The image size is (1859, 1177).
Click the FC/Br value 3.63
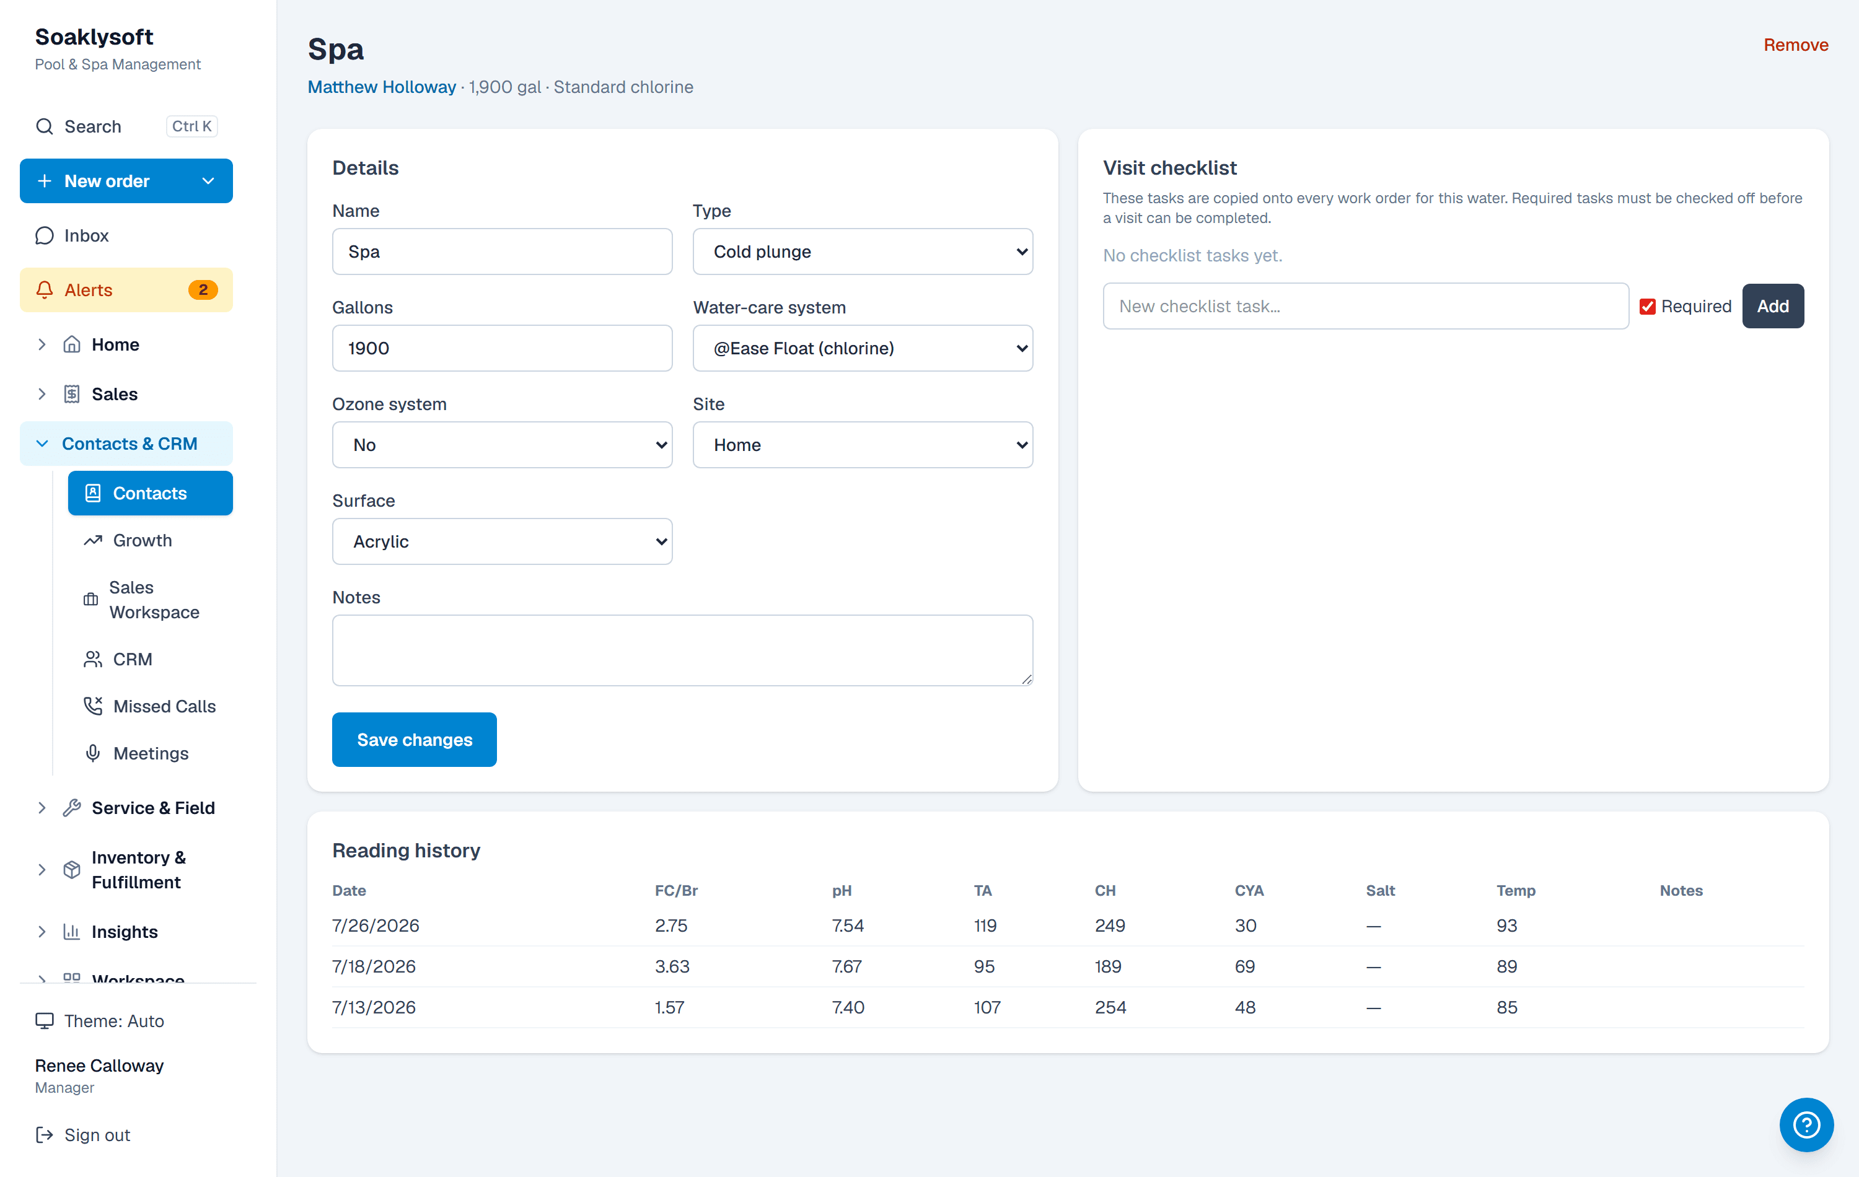tap(672, 966)
